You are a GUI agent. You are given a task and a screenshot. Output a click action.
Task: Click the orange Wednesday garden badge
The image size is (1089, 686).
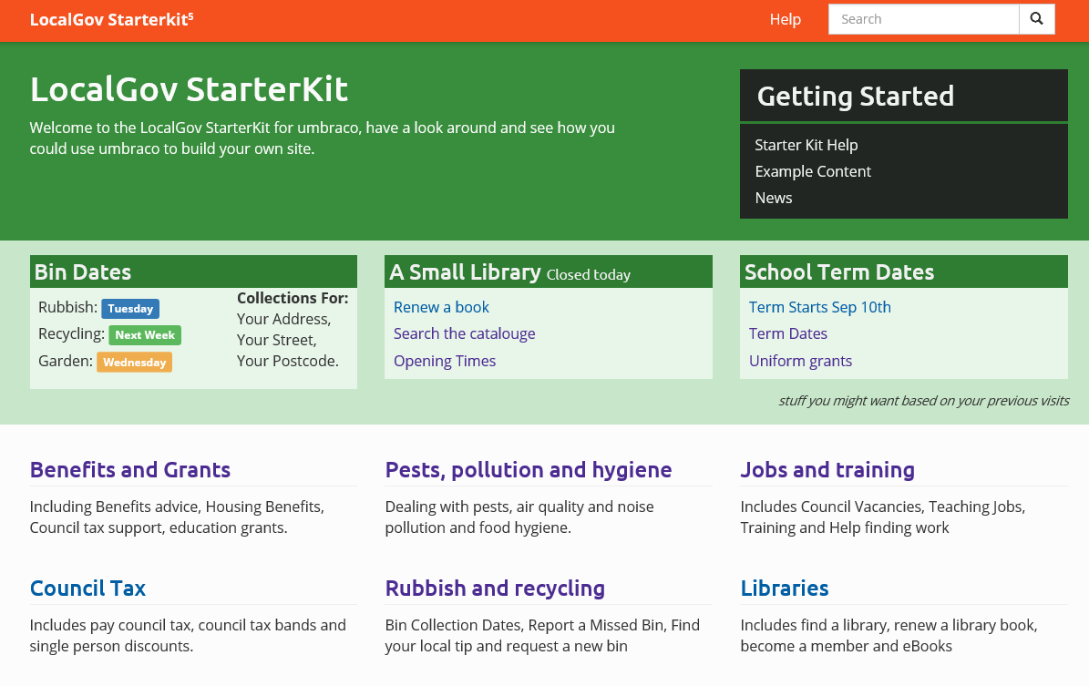point(134,363)
